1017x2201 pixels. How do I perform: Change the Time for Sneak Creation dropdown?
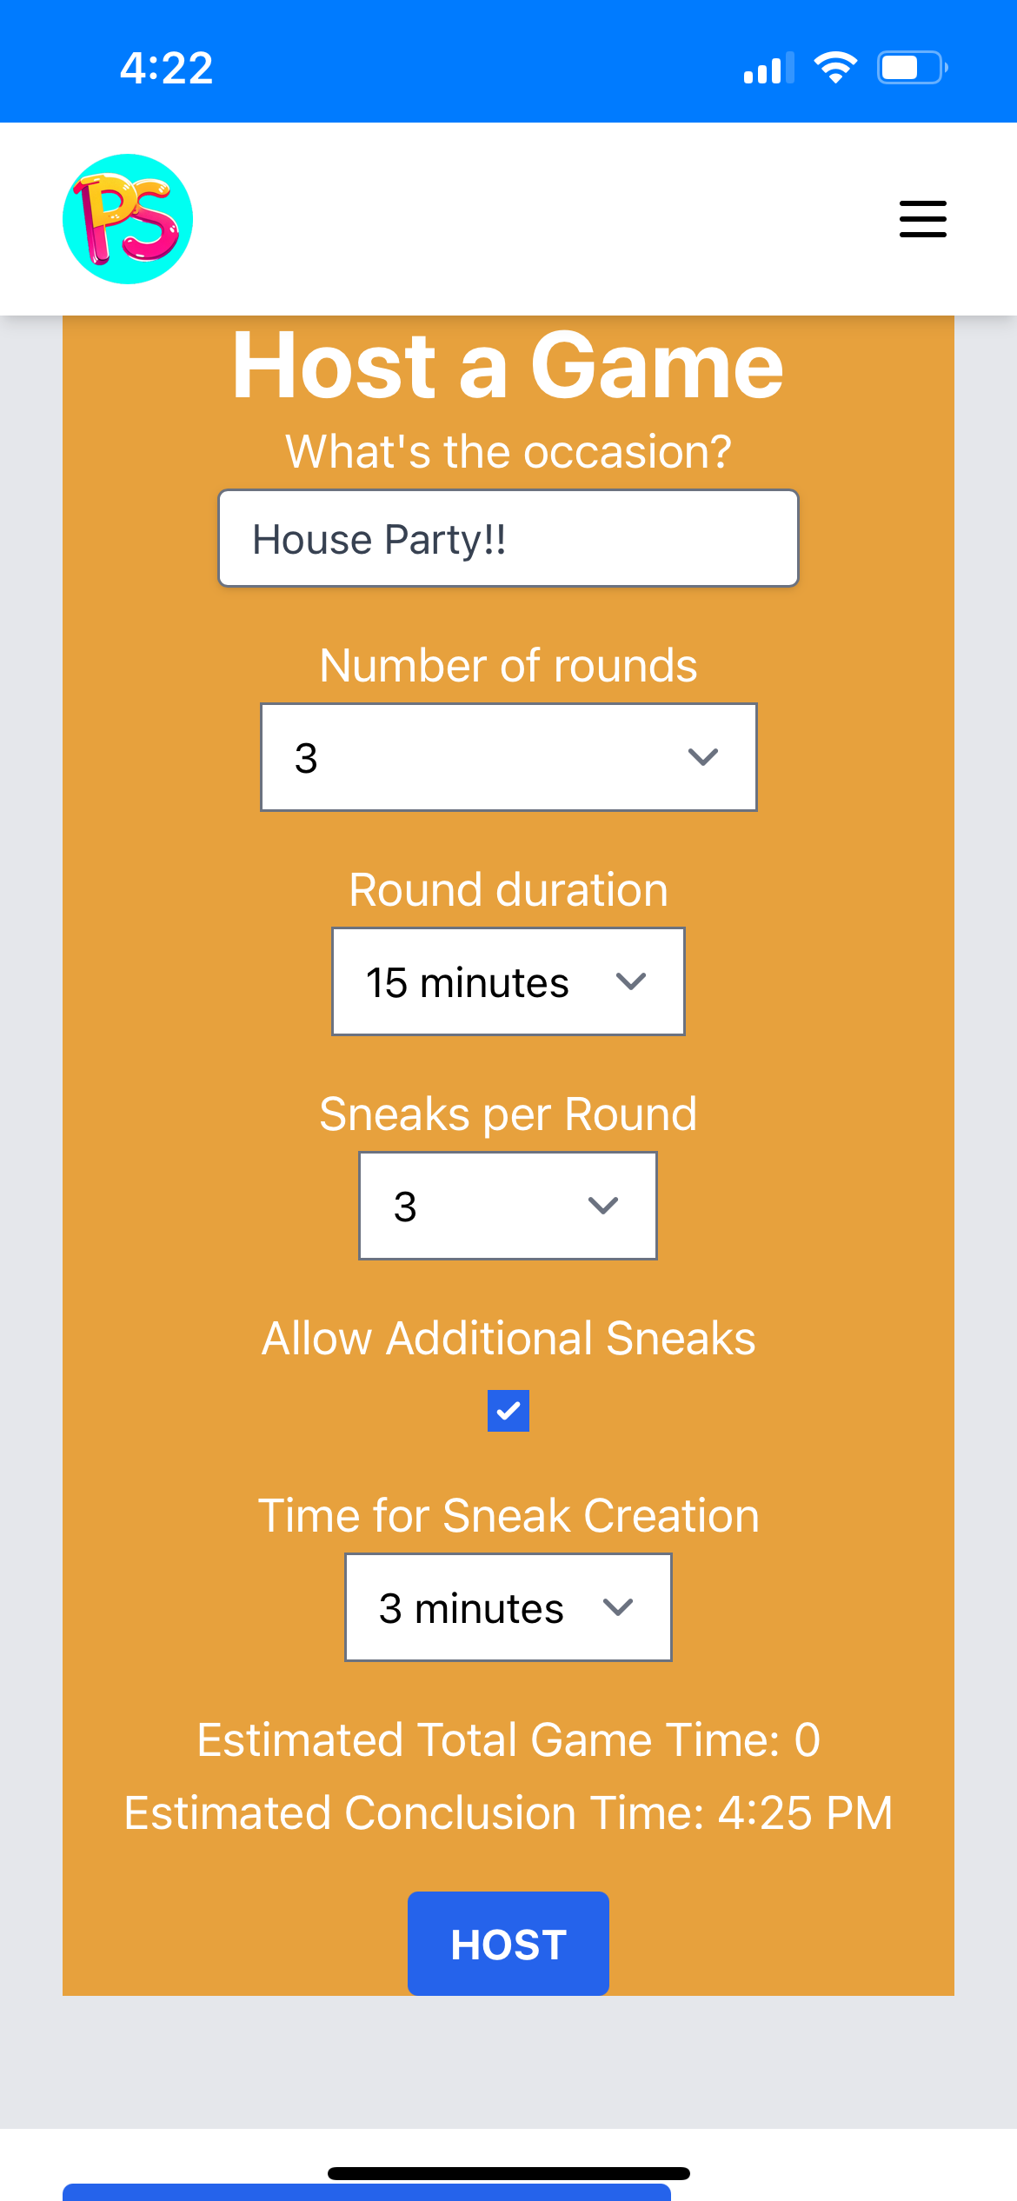[x=508, y=1607]
